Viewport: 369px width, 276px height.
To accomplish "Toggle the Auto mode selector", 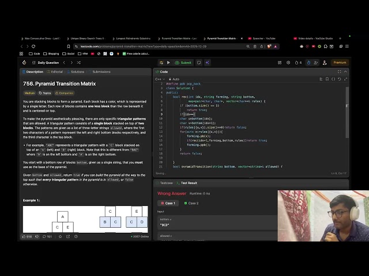I will point(174,79).
